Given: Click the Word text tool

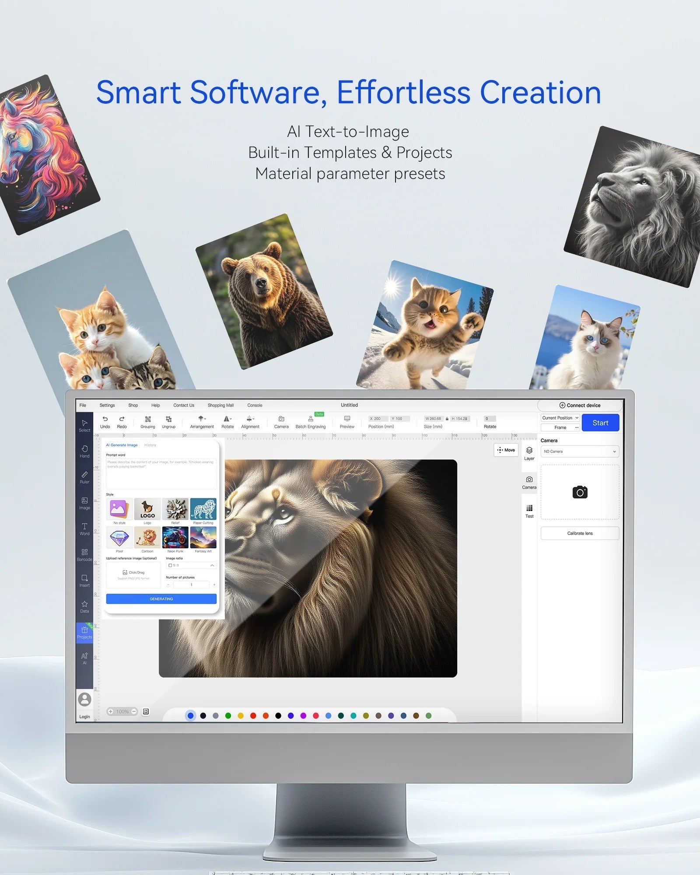Looking at the screenshot, I should pos(84,528).
